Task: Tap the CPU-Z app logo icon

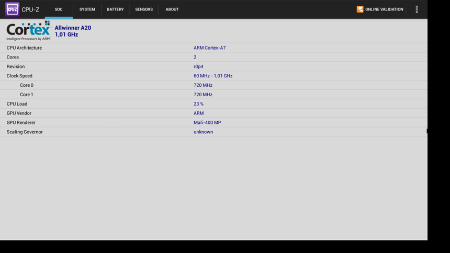Action: [x=12, y=9]
